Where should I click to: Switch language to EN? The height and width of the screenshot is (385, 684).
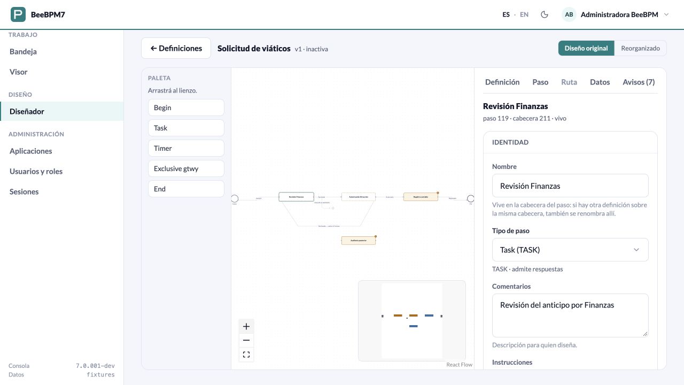tap(524, 14)
